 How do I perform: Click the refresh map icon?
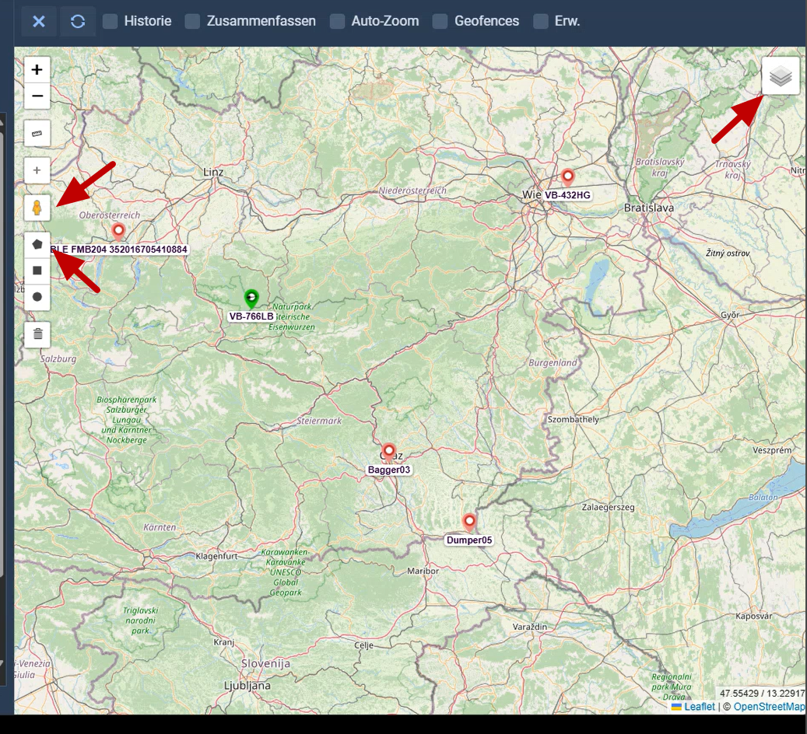(78, 21)
